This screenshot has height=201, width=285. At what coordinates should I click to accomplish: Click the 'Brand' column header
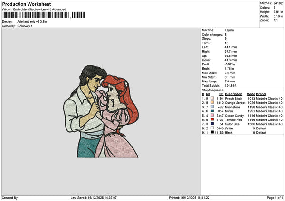click(261, 94)
